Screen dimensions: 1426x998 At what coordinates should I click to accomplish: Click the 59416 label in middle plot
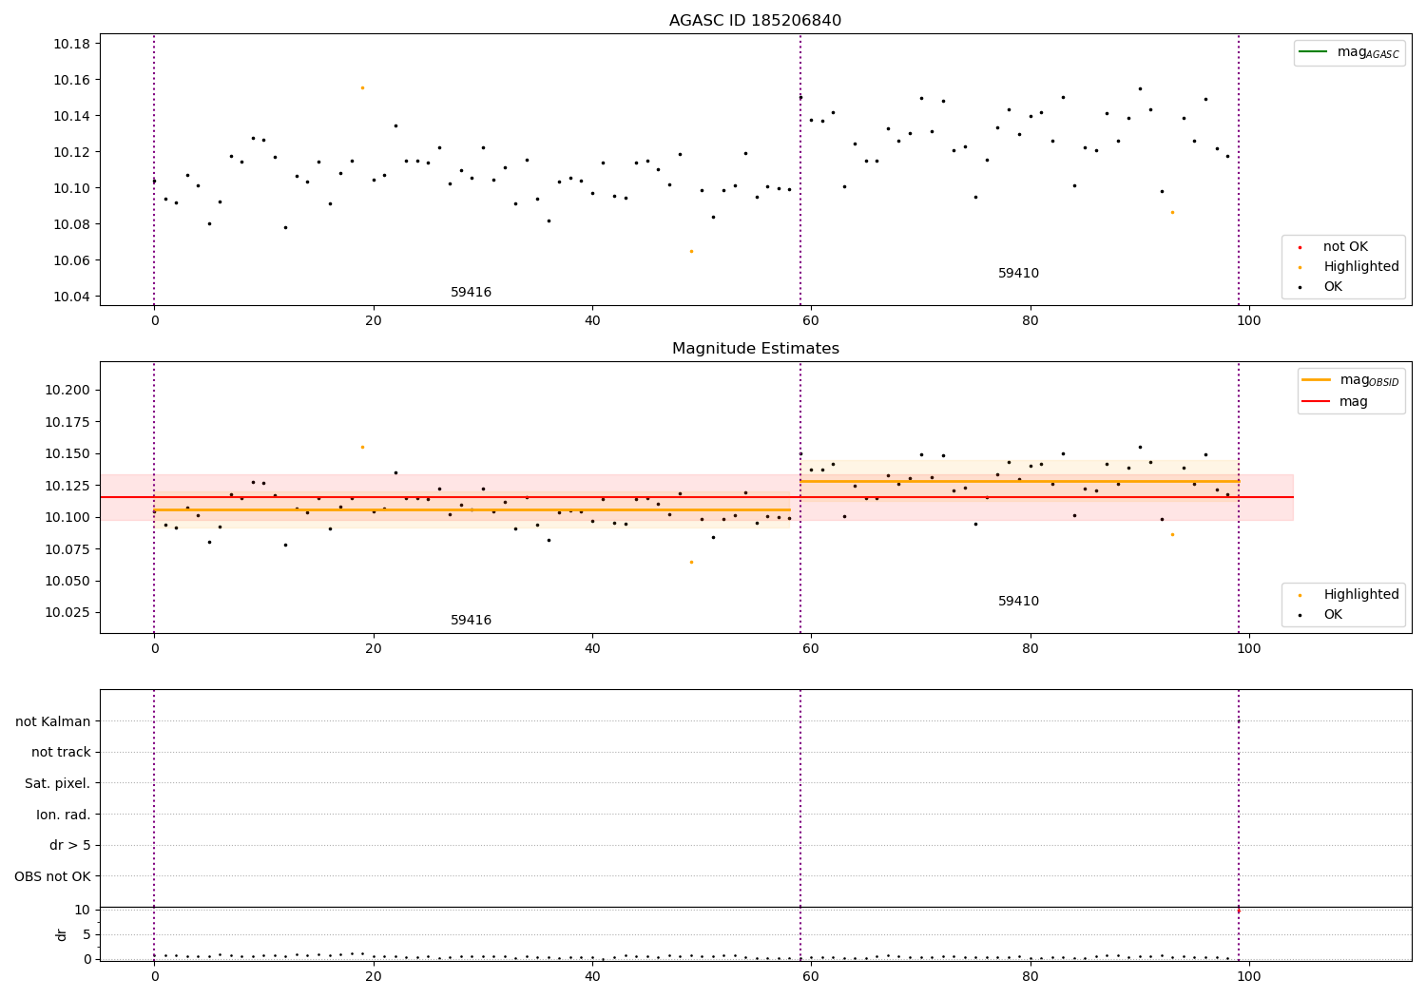[x=472, y=621]
